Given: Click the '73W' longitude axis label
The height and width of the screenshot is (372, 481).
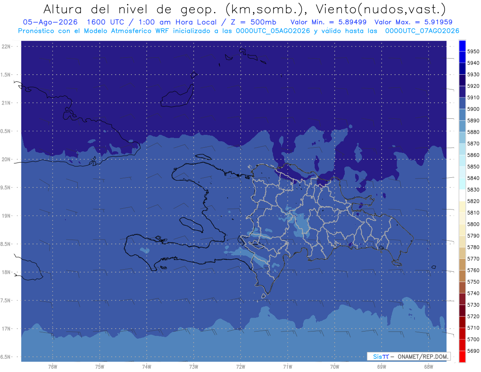Looking at the screenshot, I should [194, 367].
